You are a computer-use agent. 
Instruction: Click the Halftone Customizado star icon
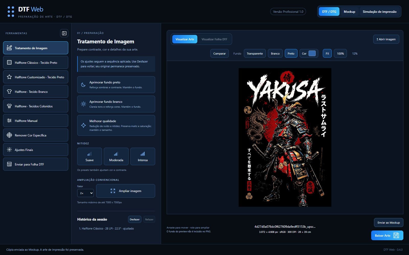(x=9, y=77)
